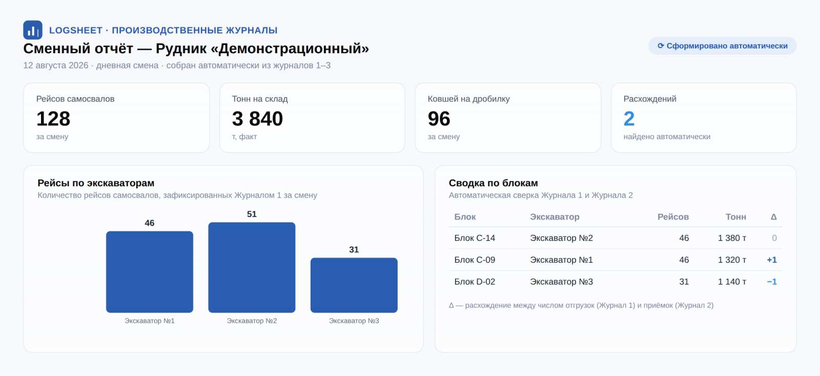The width and height of the screenshot is (820, 376).
Task: Click the Δ column header
Action: coord(774,217)
